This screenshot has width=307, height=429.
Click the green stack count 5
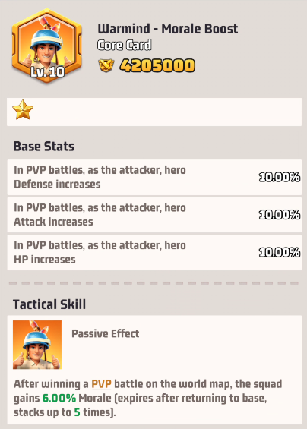pos(78,412)
